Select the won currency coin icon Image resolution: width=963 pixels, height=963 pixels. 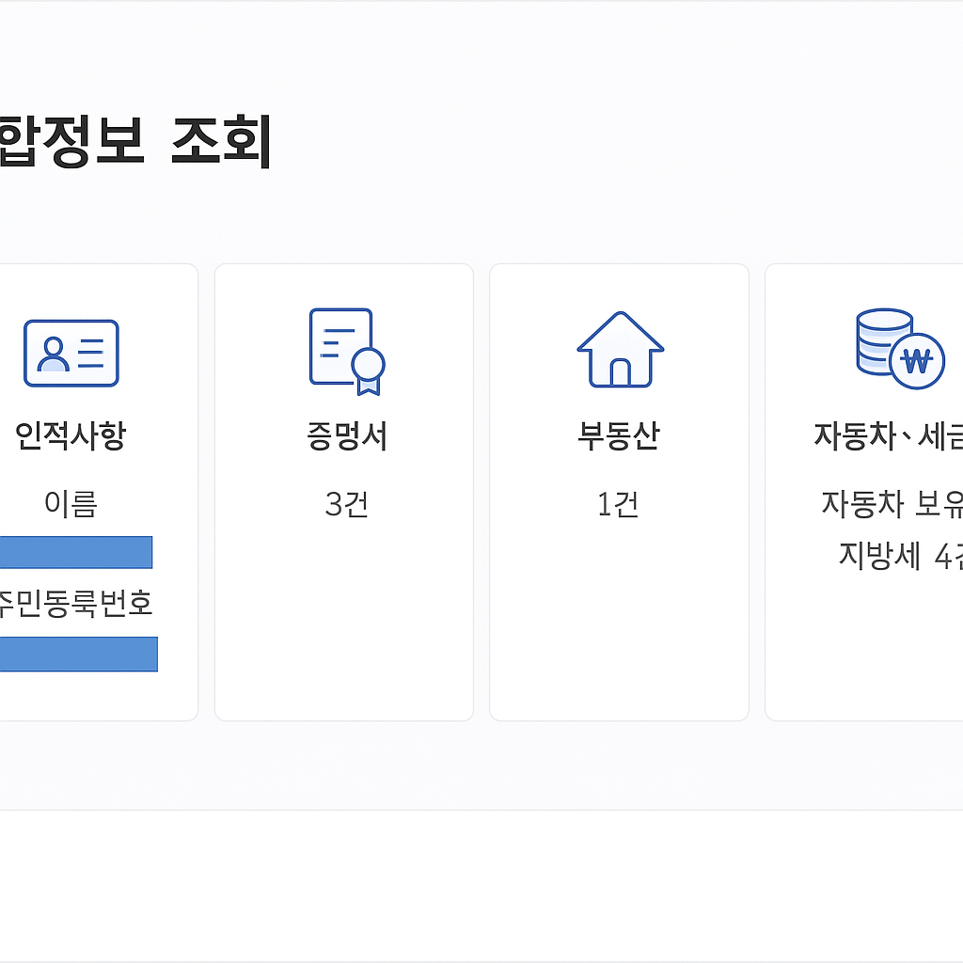(x=919, y=360)
